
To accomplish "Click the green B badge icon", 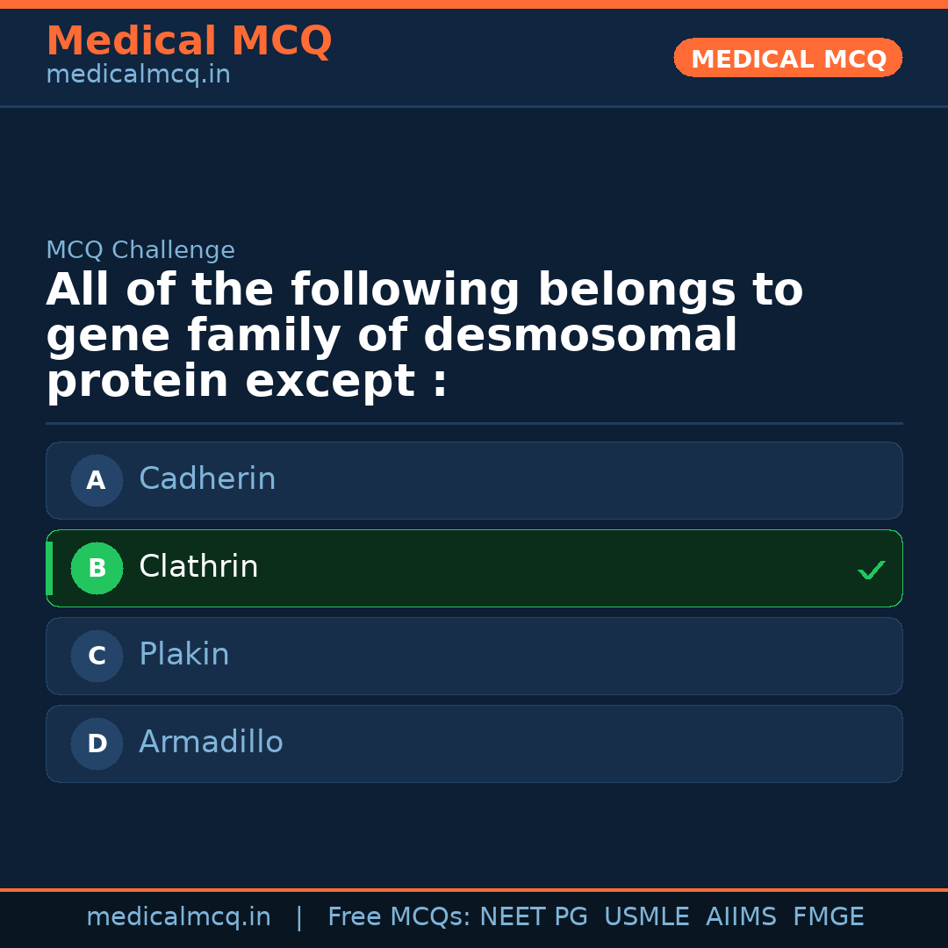I will (x=97, y=568).
